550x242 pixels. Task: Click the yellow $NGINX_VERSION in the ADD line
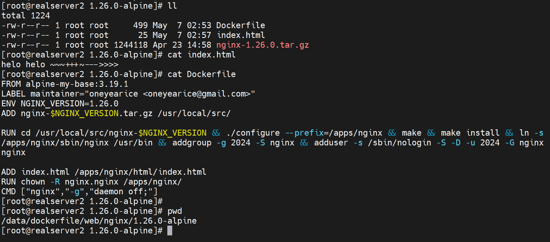[84, 113]
